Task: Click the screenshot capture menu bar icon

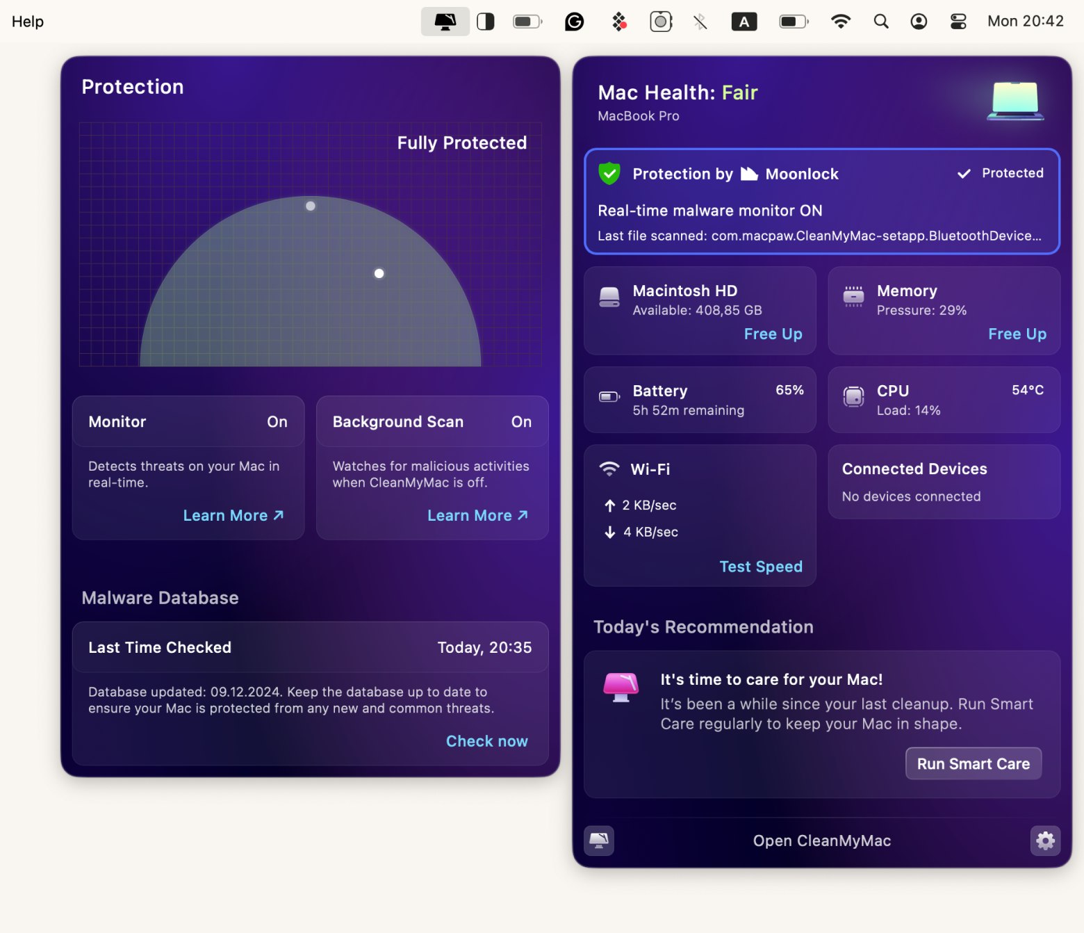Action: click(x=661, y=22)
